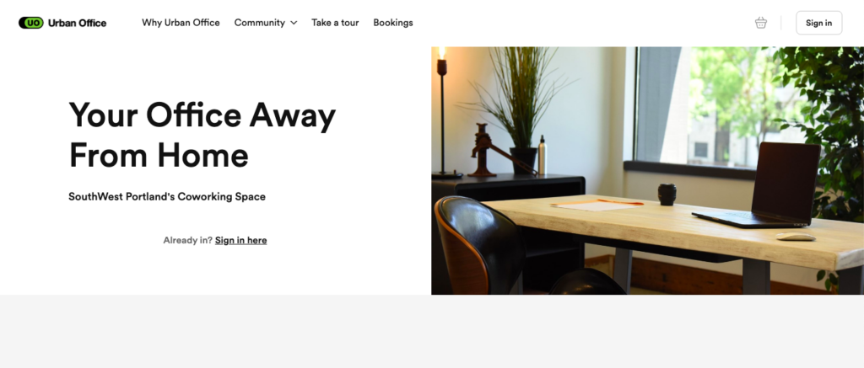Click the green UO logo badge
Screen dimensions: 864x368
tap(31, 23)
